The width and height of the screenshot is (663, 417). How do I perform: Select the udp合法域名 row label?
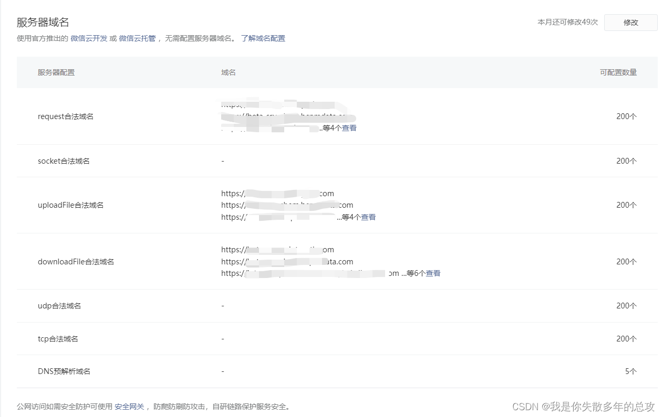click(59, 305)
